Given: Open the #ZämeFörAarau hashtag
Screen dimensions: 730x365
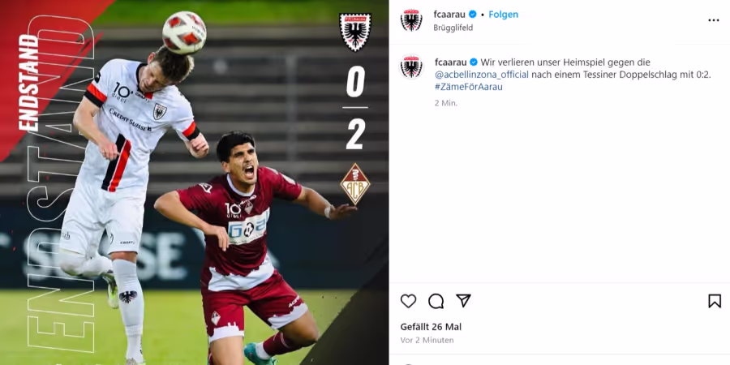Looking at the screenshot, I should coord(469,87).
